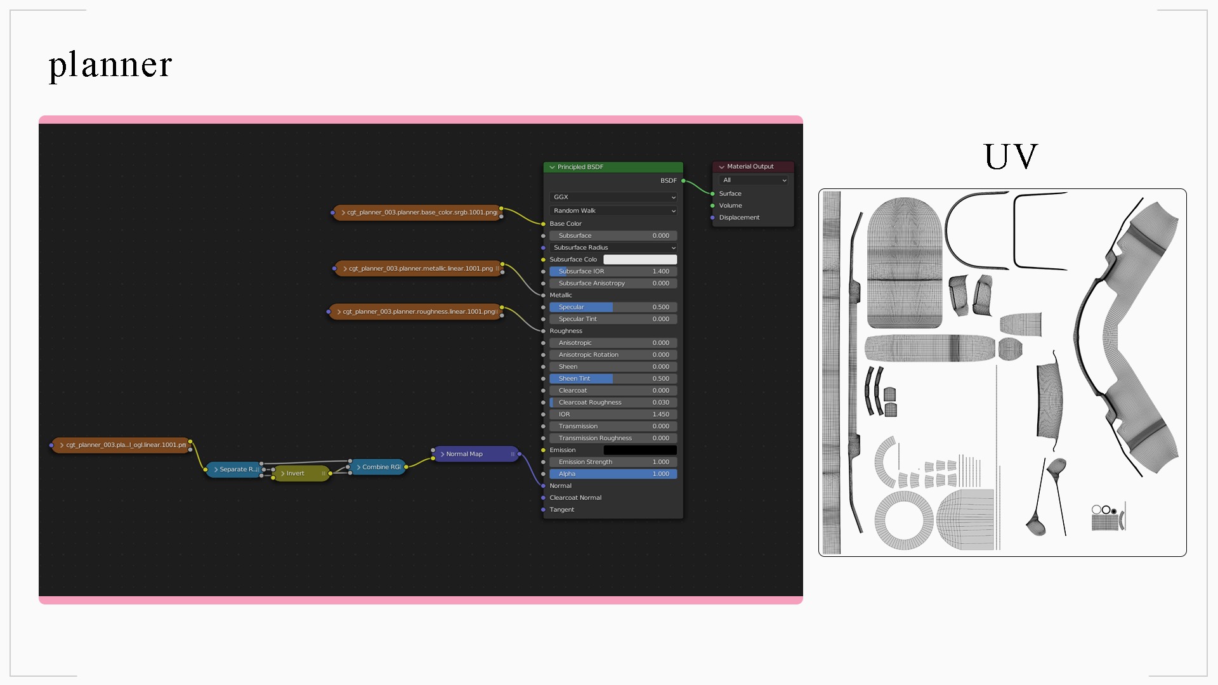Expand the Subsurface Radius dropdown
1218x685 pixels.
(x=613, y=248)
